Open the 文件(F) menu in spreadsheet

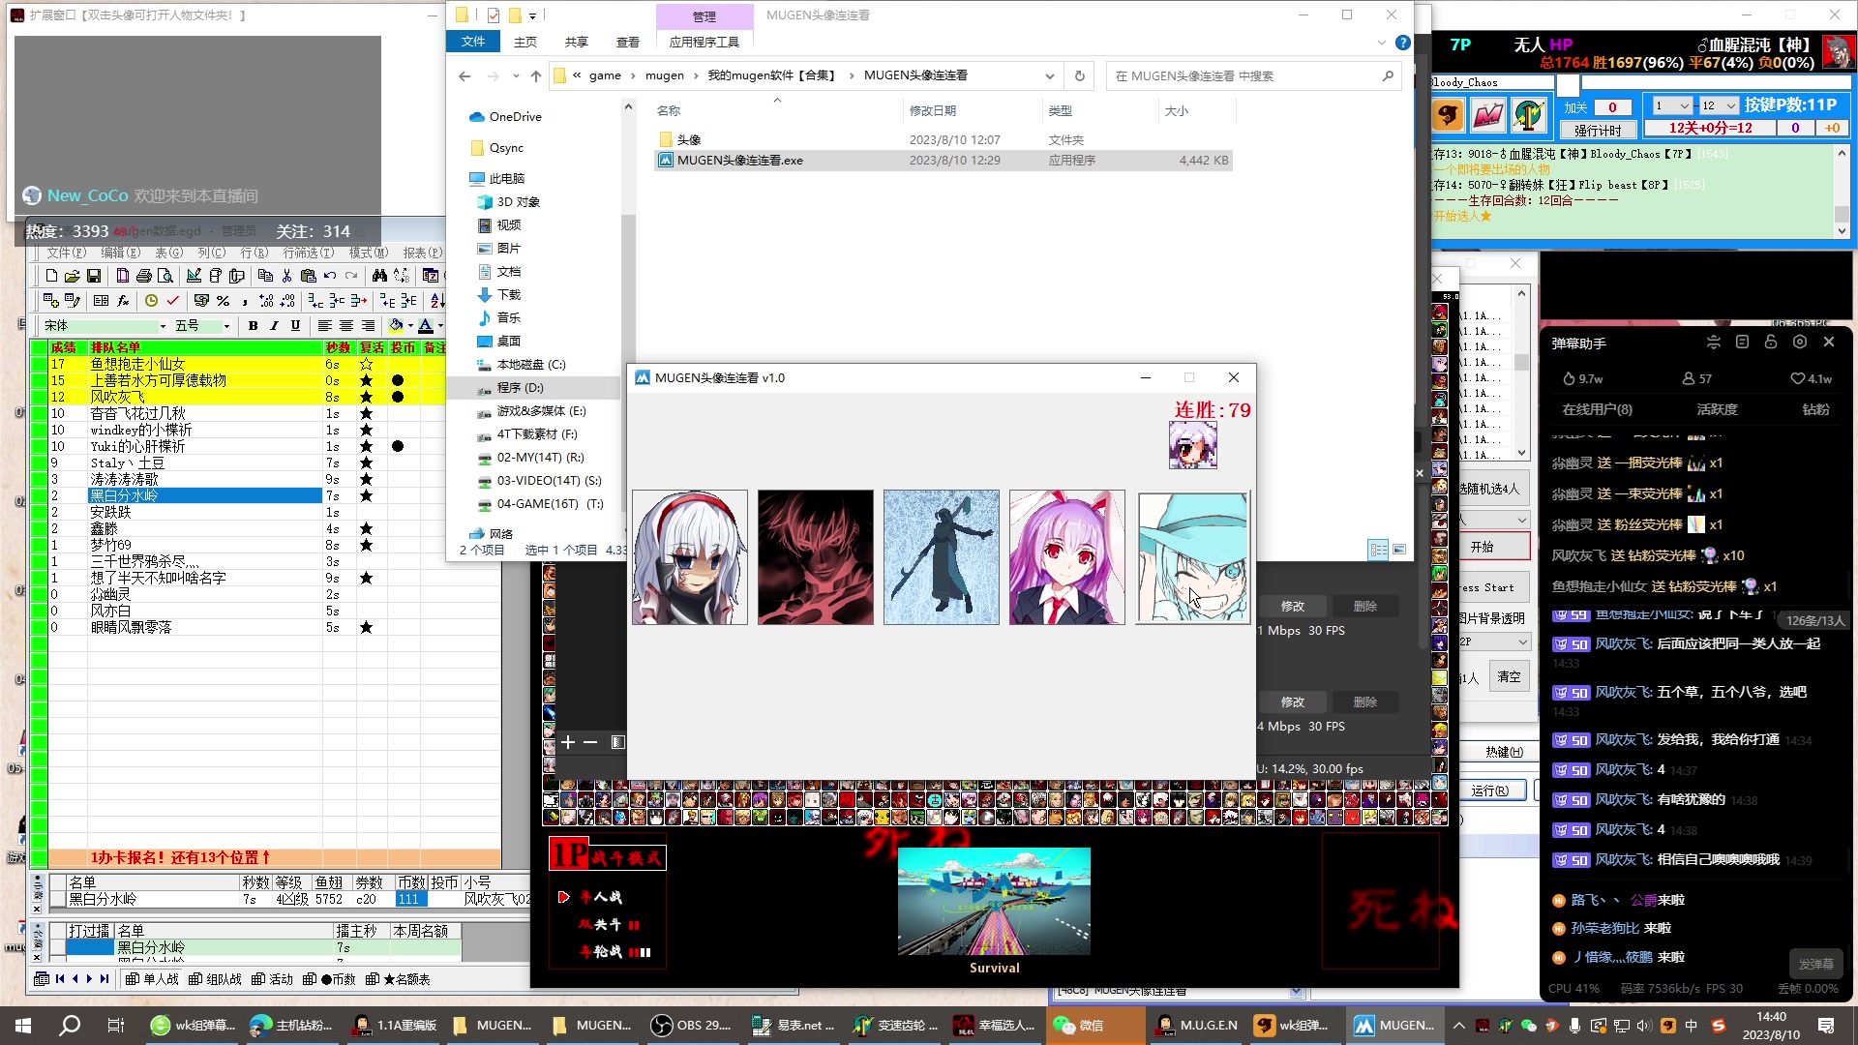tap(67, 253)
